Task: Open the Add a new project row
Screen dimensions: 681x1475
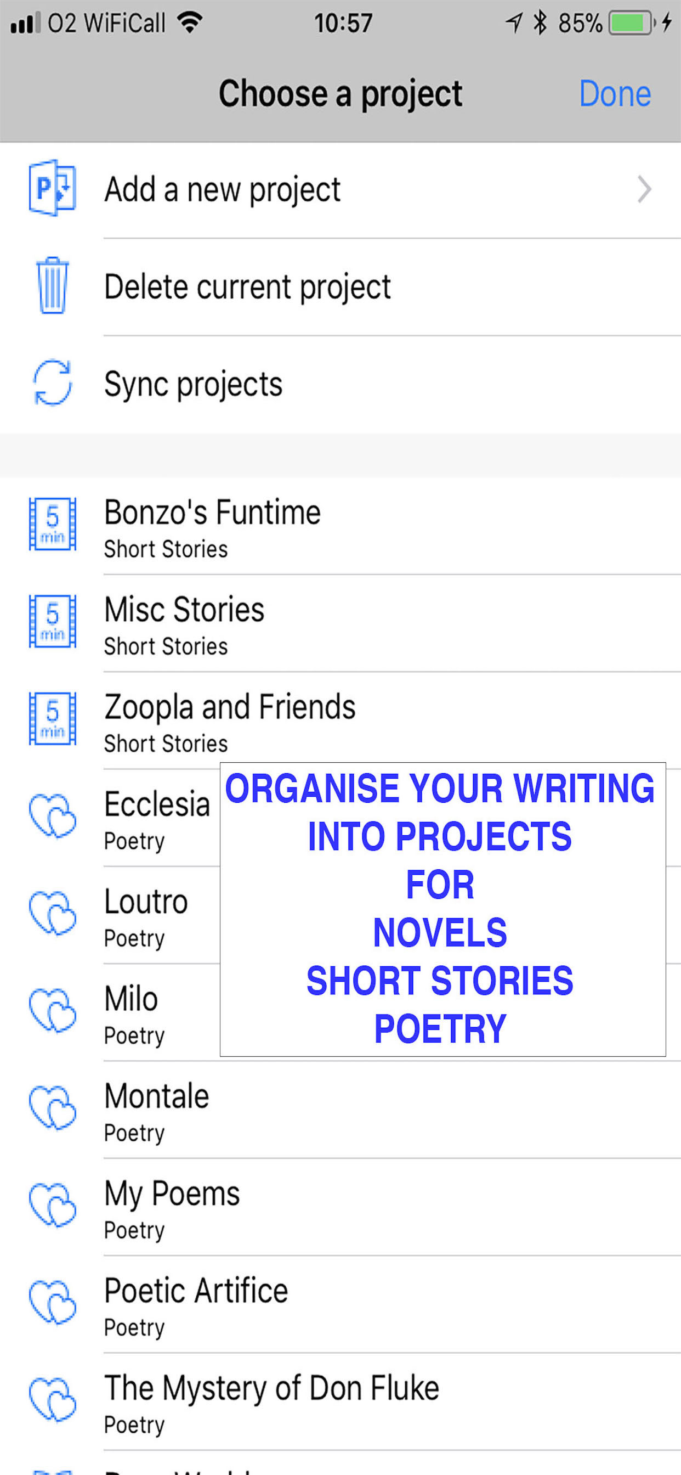Action: 340,189
